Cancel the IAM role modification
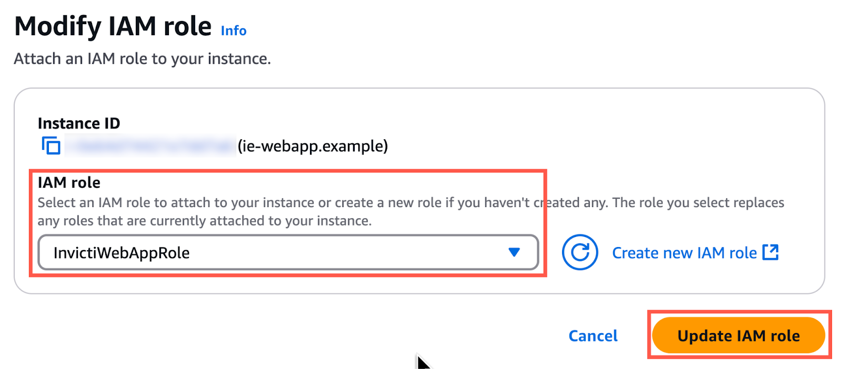The width and height of the screenshot is (842, 369). click(x=593, y=336)
